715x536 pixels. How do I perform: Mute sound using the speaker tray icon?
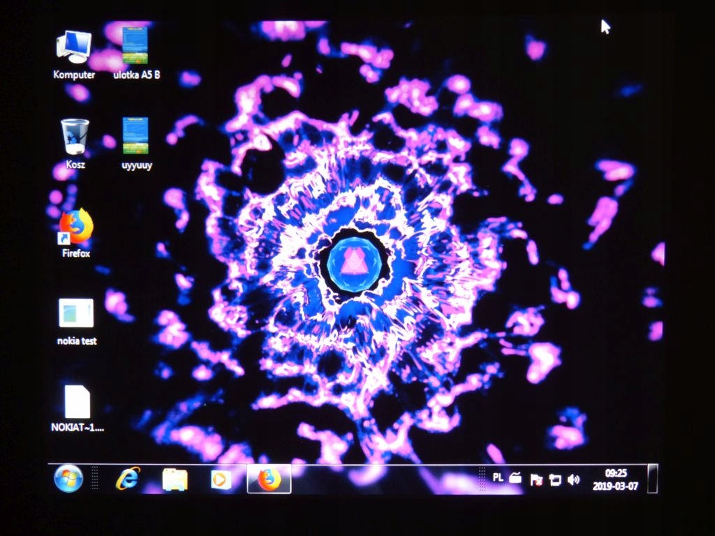575,478
